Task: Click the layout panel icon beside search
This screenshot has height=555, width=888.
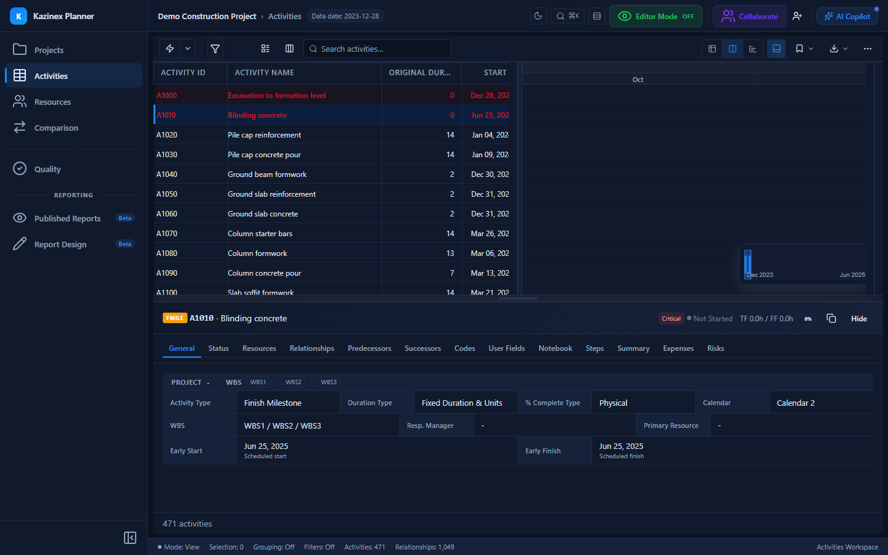Action: [x=597, y=16]
